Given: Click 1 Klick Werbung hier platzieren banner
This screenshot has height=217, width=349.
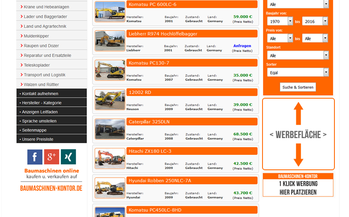Looking at the screenshot, I should tap(298, 185).
